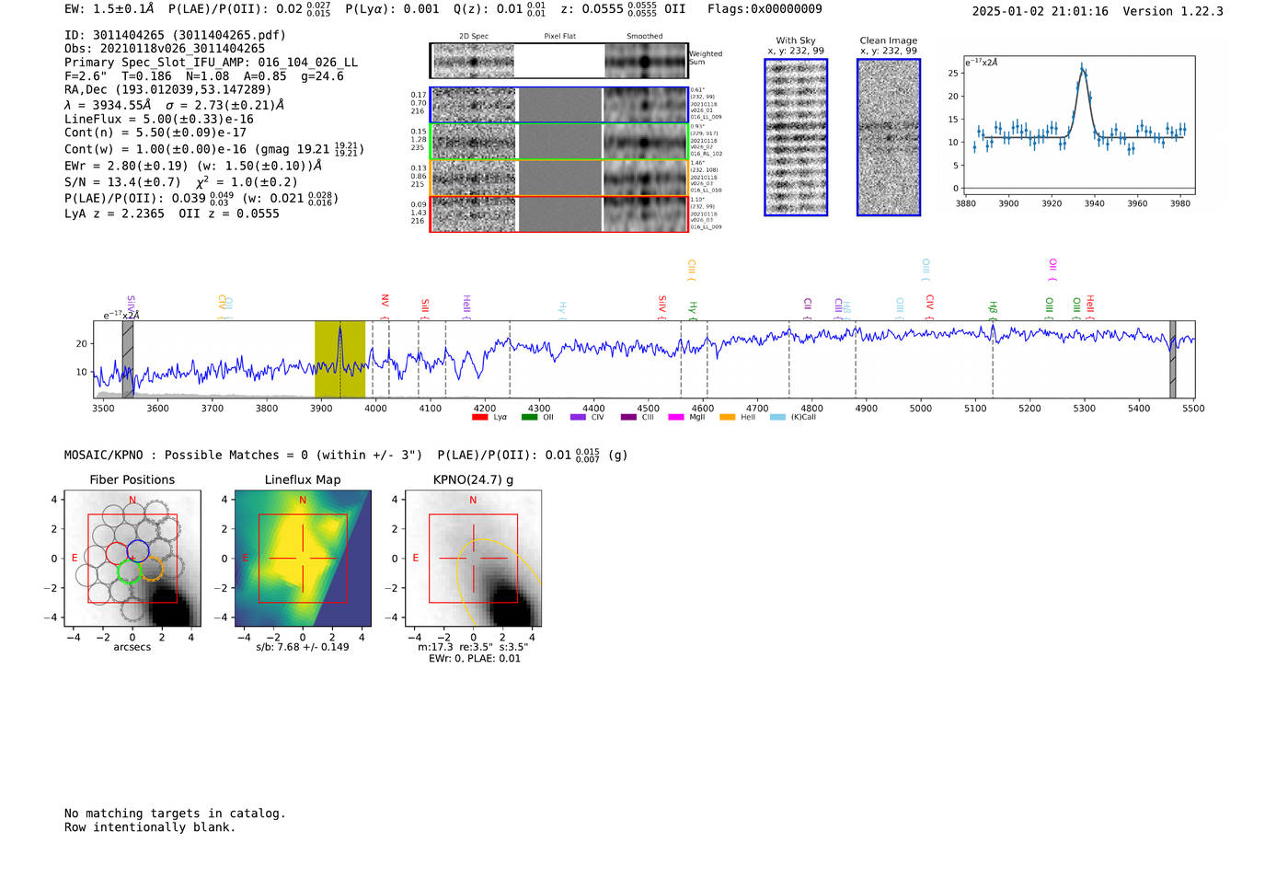
Task: Click the yellow highlighted region in the spectrum
Action: coord(339,359)
